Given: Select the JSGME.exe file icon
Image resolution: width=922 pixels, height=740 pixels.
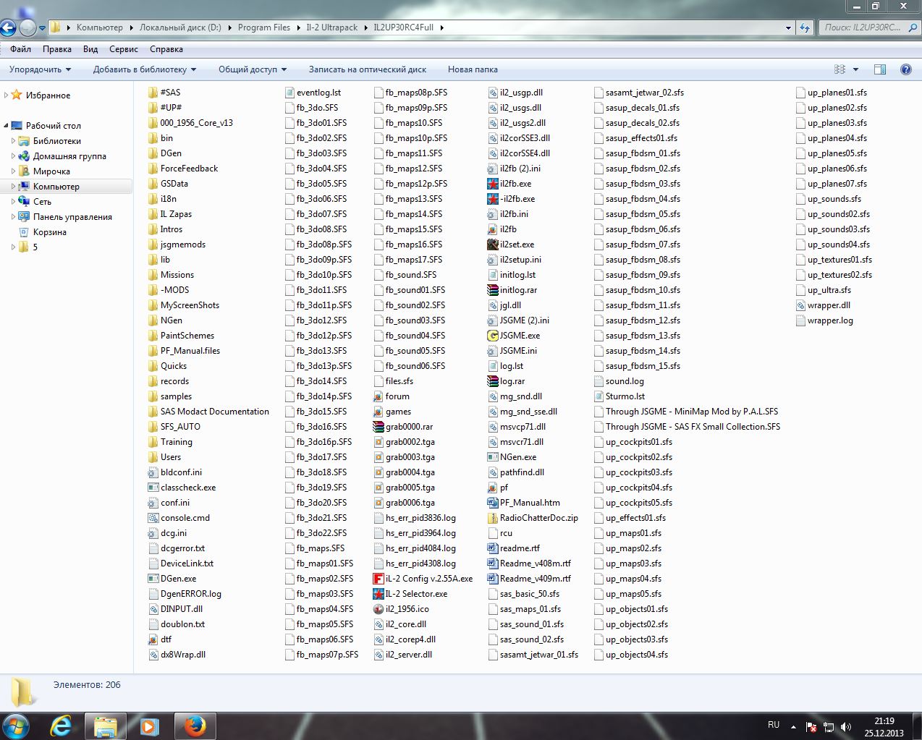Looking at the screenshot, I should pos(493,336).
